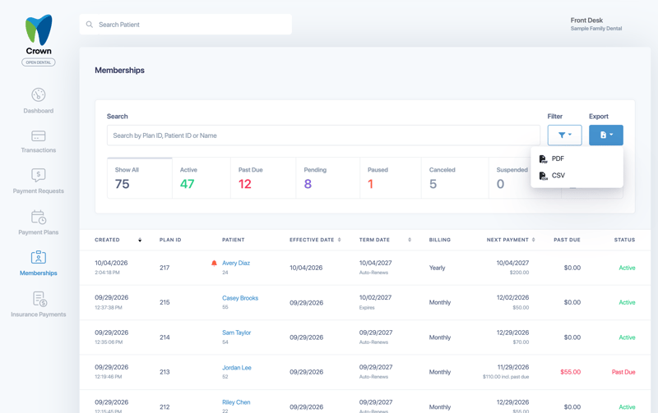Screen dimensions: 658x413
Task: Click PDF file icon in export menu
Action: click(543, 158)
